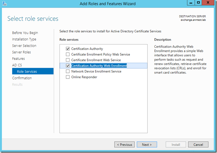Viewport: 217px width, 153px height.
Task: Open the Features step
Action: 18,59
